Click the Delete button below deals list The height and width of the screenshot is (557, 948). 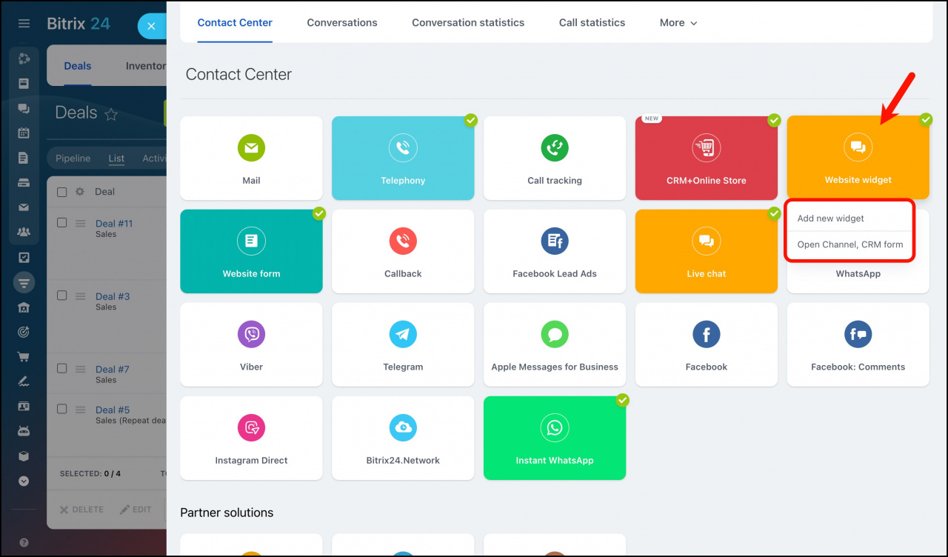point(81,510)
